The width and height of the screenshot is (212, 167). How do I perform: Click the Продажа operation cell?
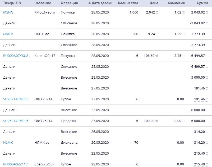click(x=68, y=121)
